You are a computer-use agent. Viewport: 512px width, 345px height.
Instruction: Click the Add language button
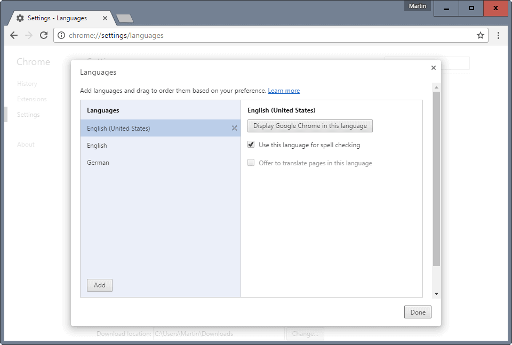[99, 285]
